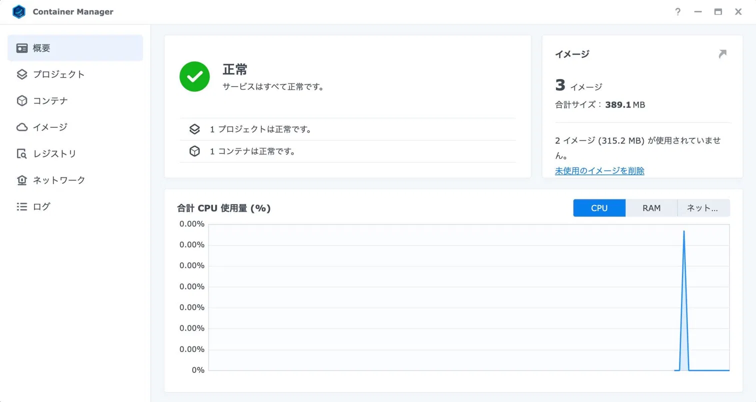
Task: Click the レジストリ search icon
Action: [x=22, y=153]
